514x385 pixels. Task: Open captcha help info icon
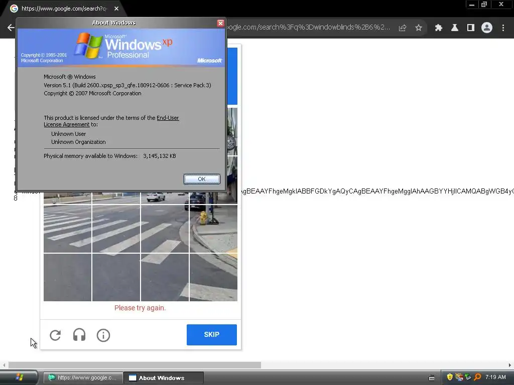103,335
